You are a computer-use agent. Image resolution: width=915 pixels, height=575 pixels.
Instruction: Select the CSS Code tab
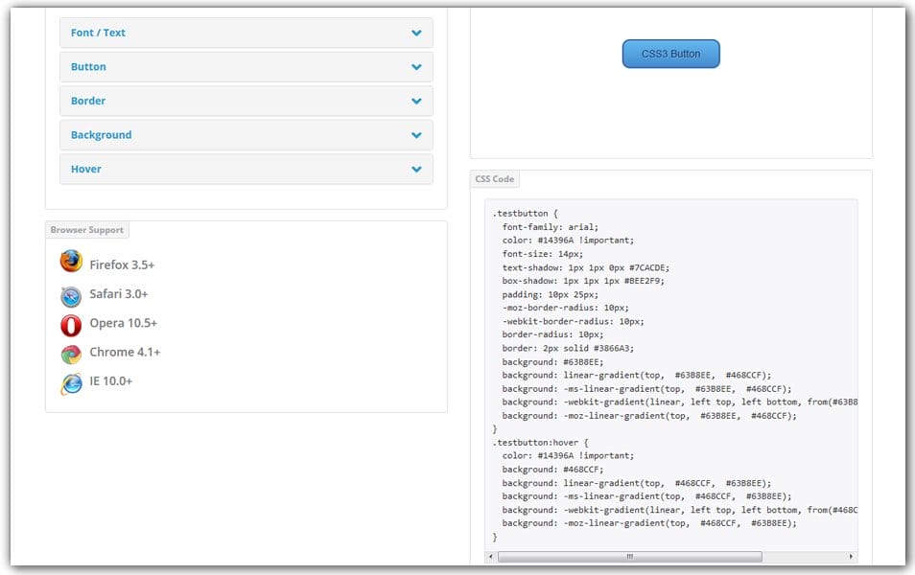point(493,179)
